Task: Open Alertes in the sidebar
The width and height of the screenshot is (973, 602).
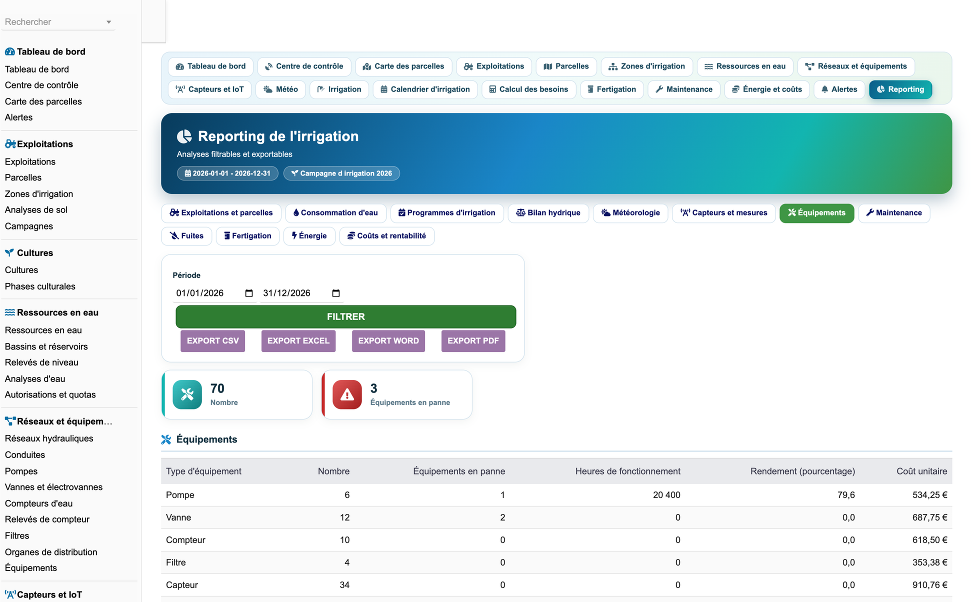Action: click(18, 117)
